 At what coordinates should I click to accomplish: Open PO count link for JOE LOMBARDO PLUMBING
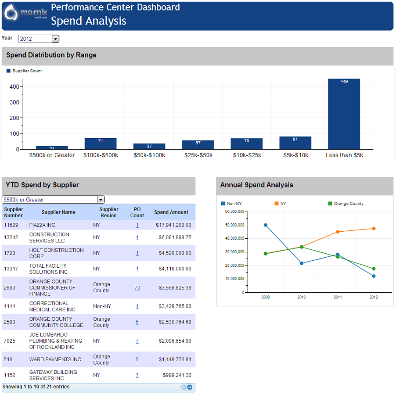pos(137,341)
